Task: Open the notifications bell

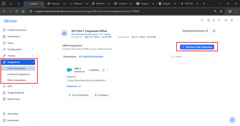Action: pyautogui.click(x=214, y=20)
